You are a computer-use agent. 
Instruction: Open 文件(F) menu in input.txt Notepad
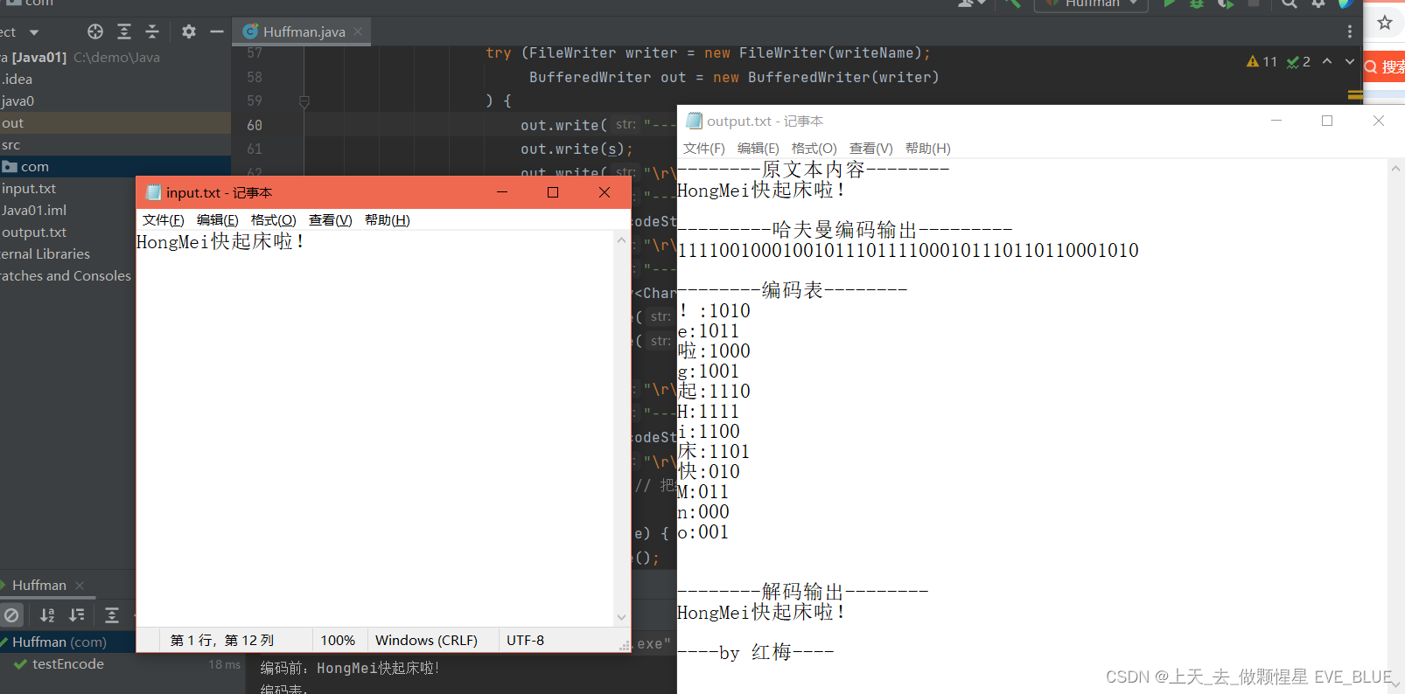point(164,220)
